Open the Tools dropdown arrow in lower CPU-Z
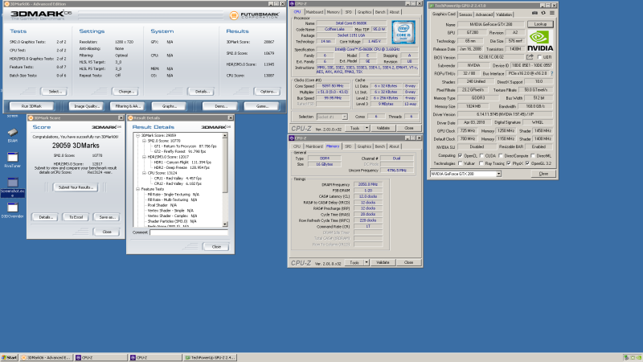Screen dimensions: 643x362 (x=367, y=262)
